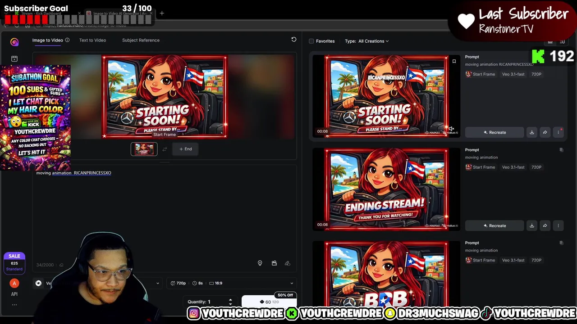Image resolution: width=577 pixels, height=324 pixels.
Task: Select the Image to Video AI Generator browser tab
Action: click(120, 13)
